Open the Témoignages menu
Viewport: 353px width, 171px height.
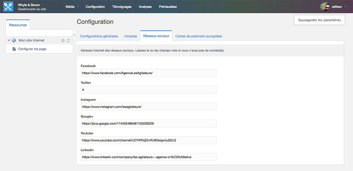tap(122, 6)
